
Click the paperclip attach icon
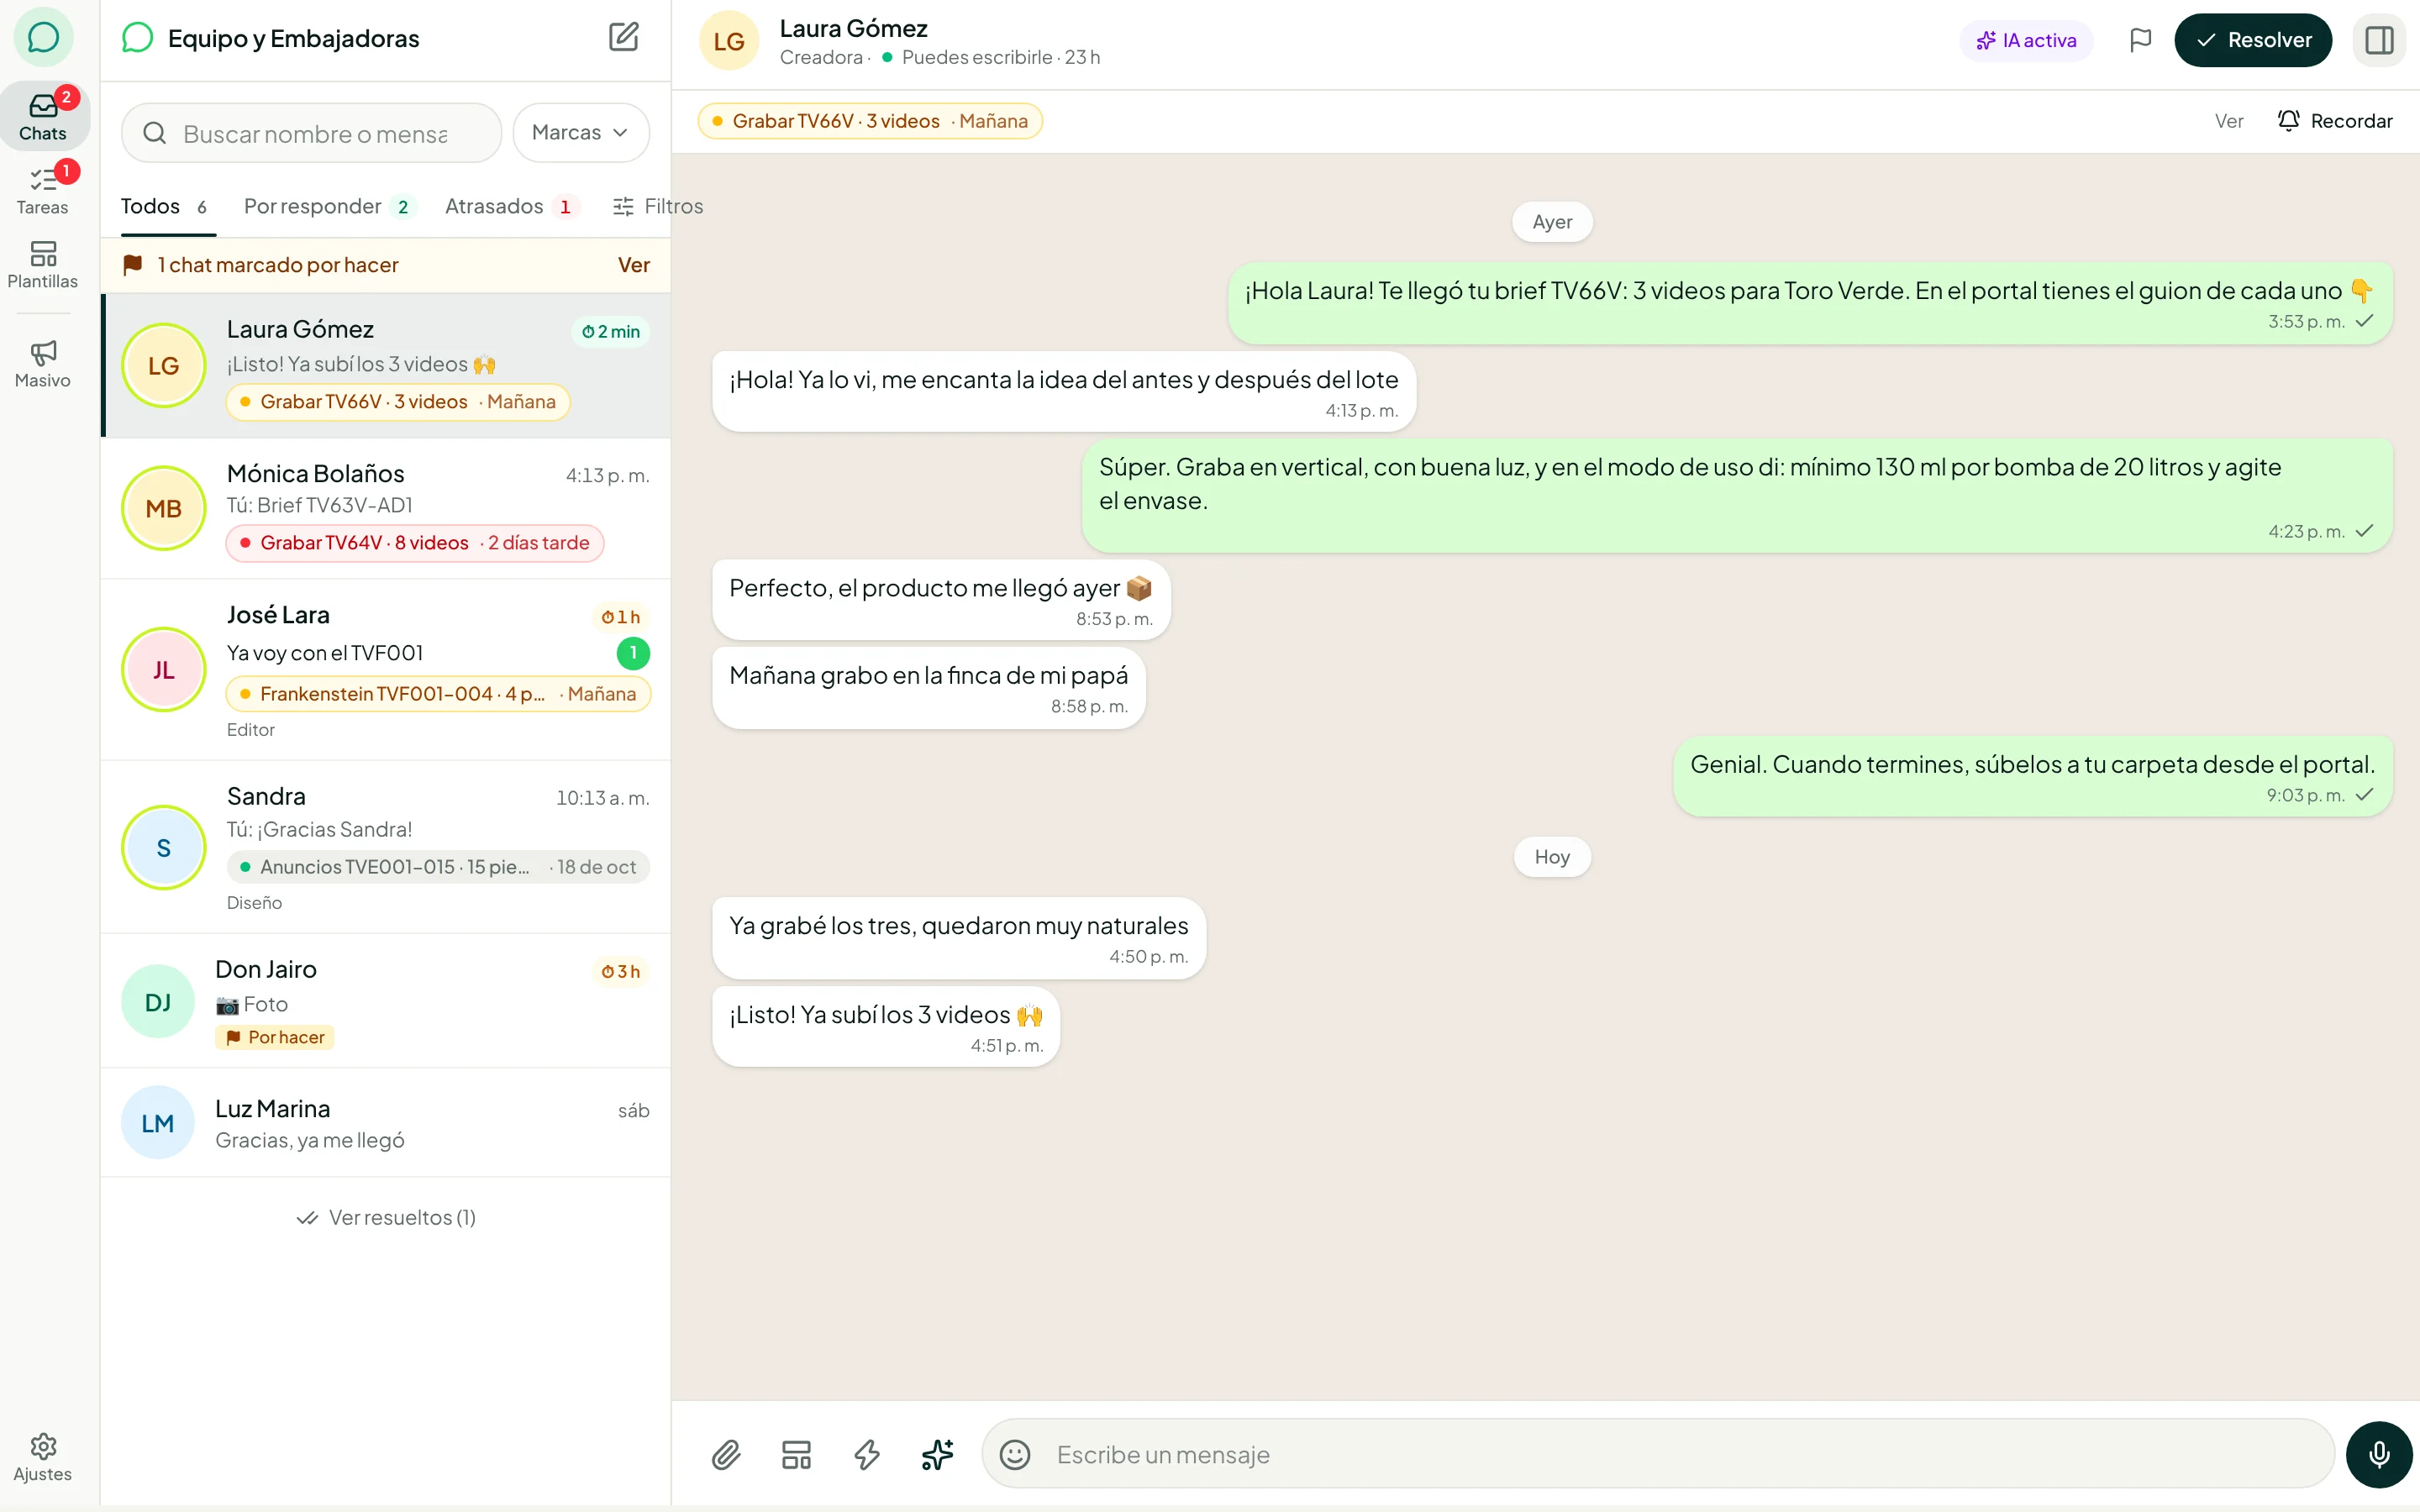(x=726, y=1454)
